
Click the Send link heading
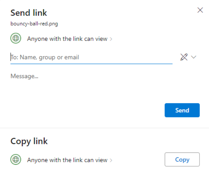tap(29, 13)
